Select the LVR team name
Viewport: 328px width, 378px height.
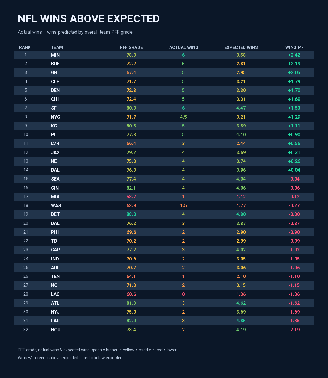pyautogui.click(x=55, y=143)
